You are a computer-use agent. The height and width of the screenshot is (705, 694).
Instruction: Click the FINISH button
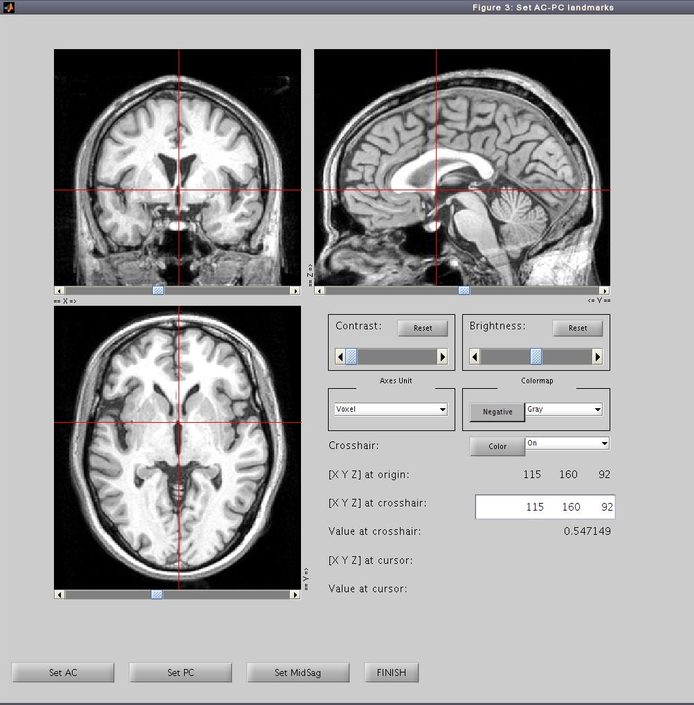click(391, 672)
